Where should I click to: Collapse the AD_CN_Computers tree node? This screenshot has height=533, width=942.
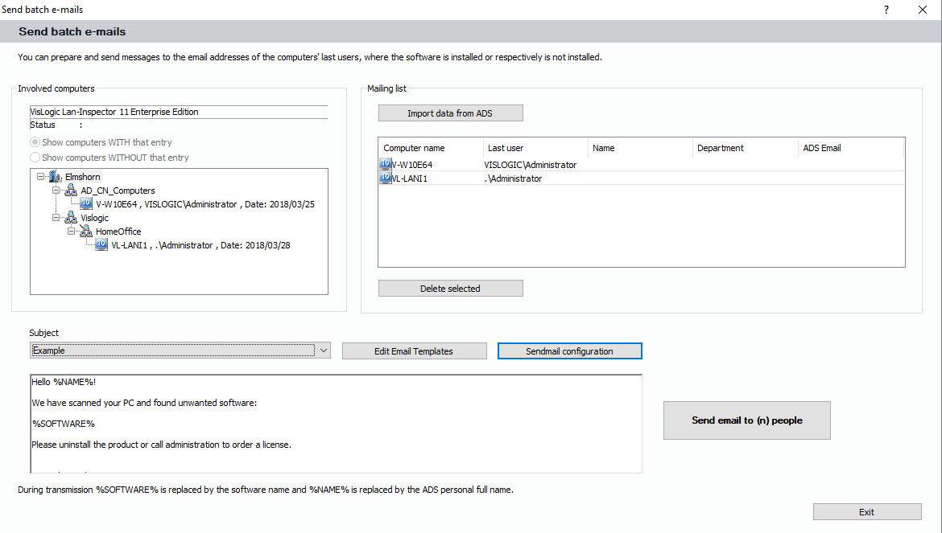[x=56, y=191]
